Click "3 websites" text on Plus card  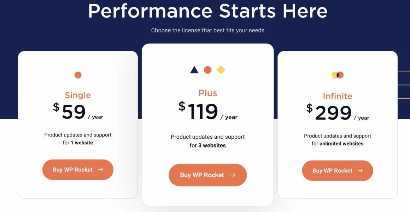[212, 145]
